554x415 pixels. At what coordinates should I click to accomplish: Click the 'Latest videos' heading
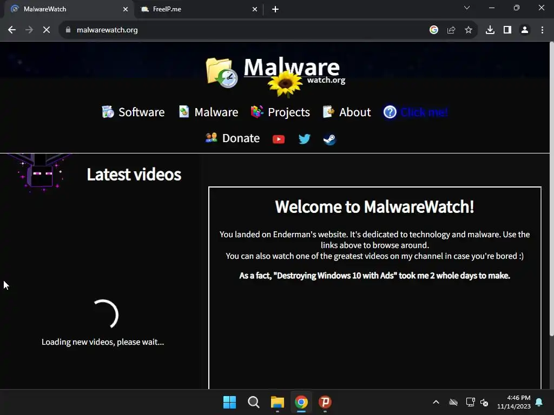click(134, 175)
